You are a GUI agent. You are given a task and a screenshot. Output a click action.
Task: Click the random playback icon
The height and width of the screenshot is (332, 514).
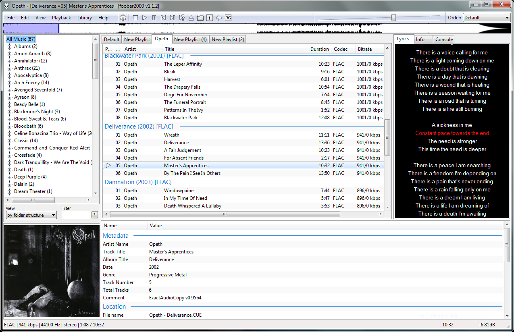tap(182, 18)
